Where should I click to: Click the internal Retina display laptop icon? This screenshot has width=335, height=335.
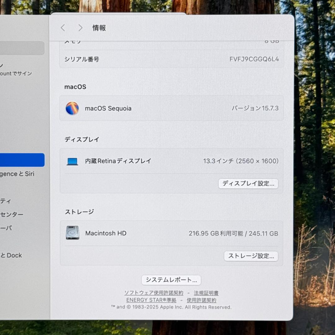72,161
